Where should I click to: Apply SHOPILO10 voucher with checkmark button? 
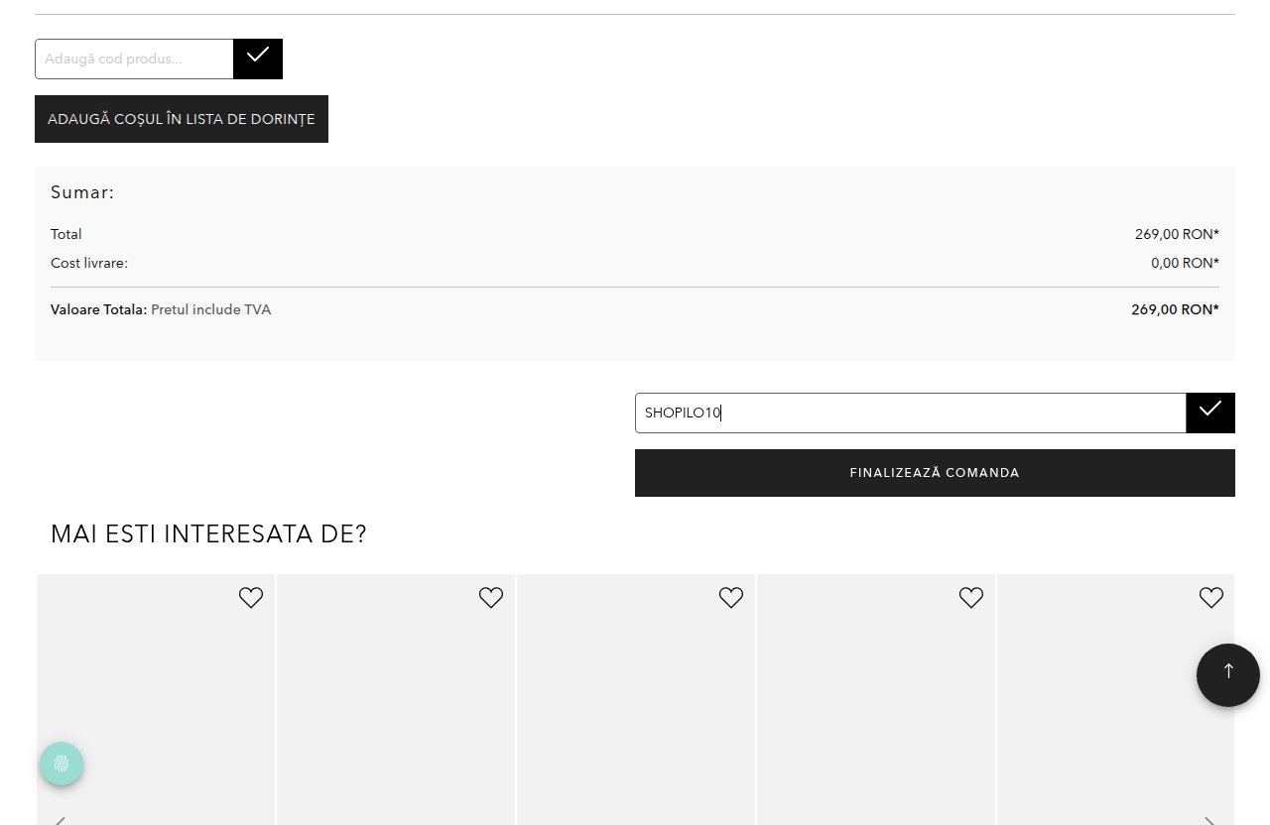[1210, 412]
